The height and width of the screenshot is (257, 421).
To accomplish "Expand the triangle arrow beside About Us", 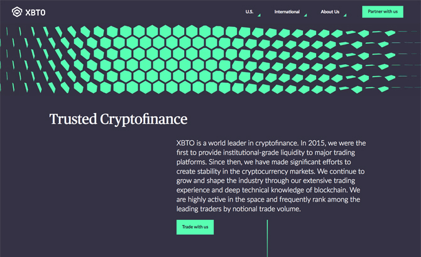I will point(345,15).
